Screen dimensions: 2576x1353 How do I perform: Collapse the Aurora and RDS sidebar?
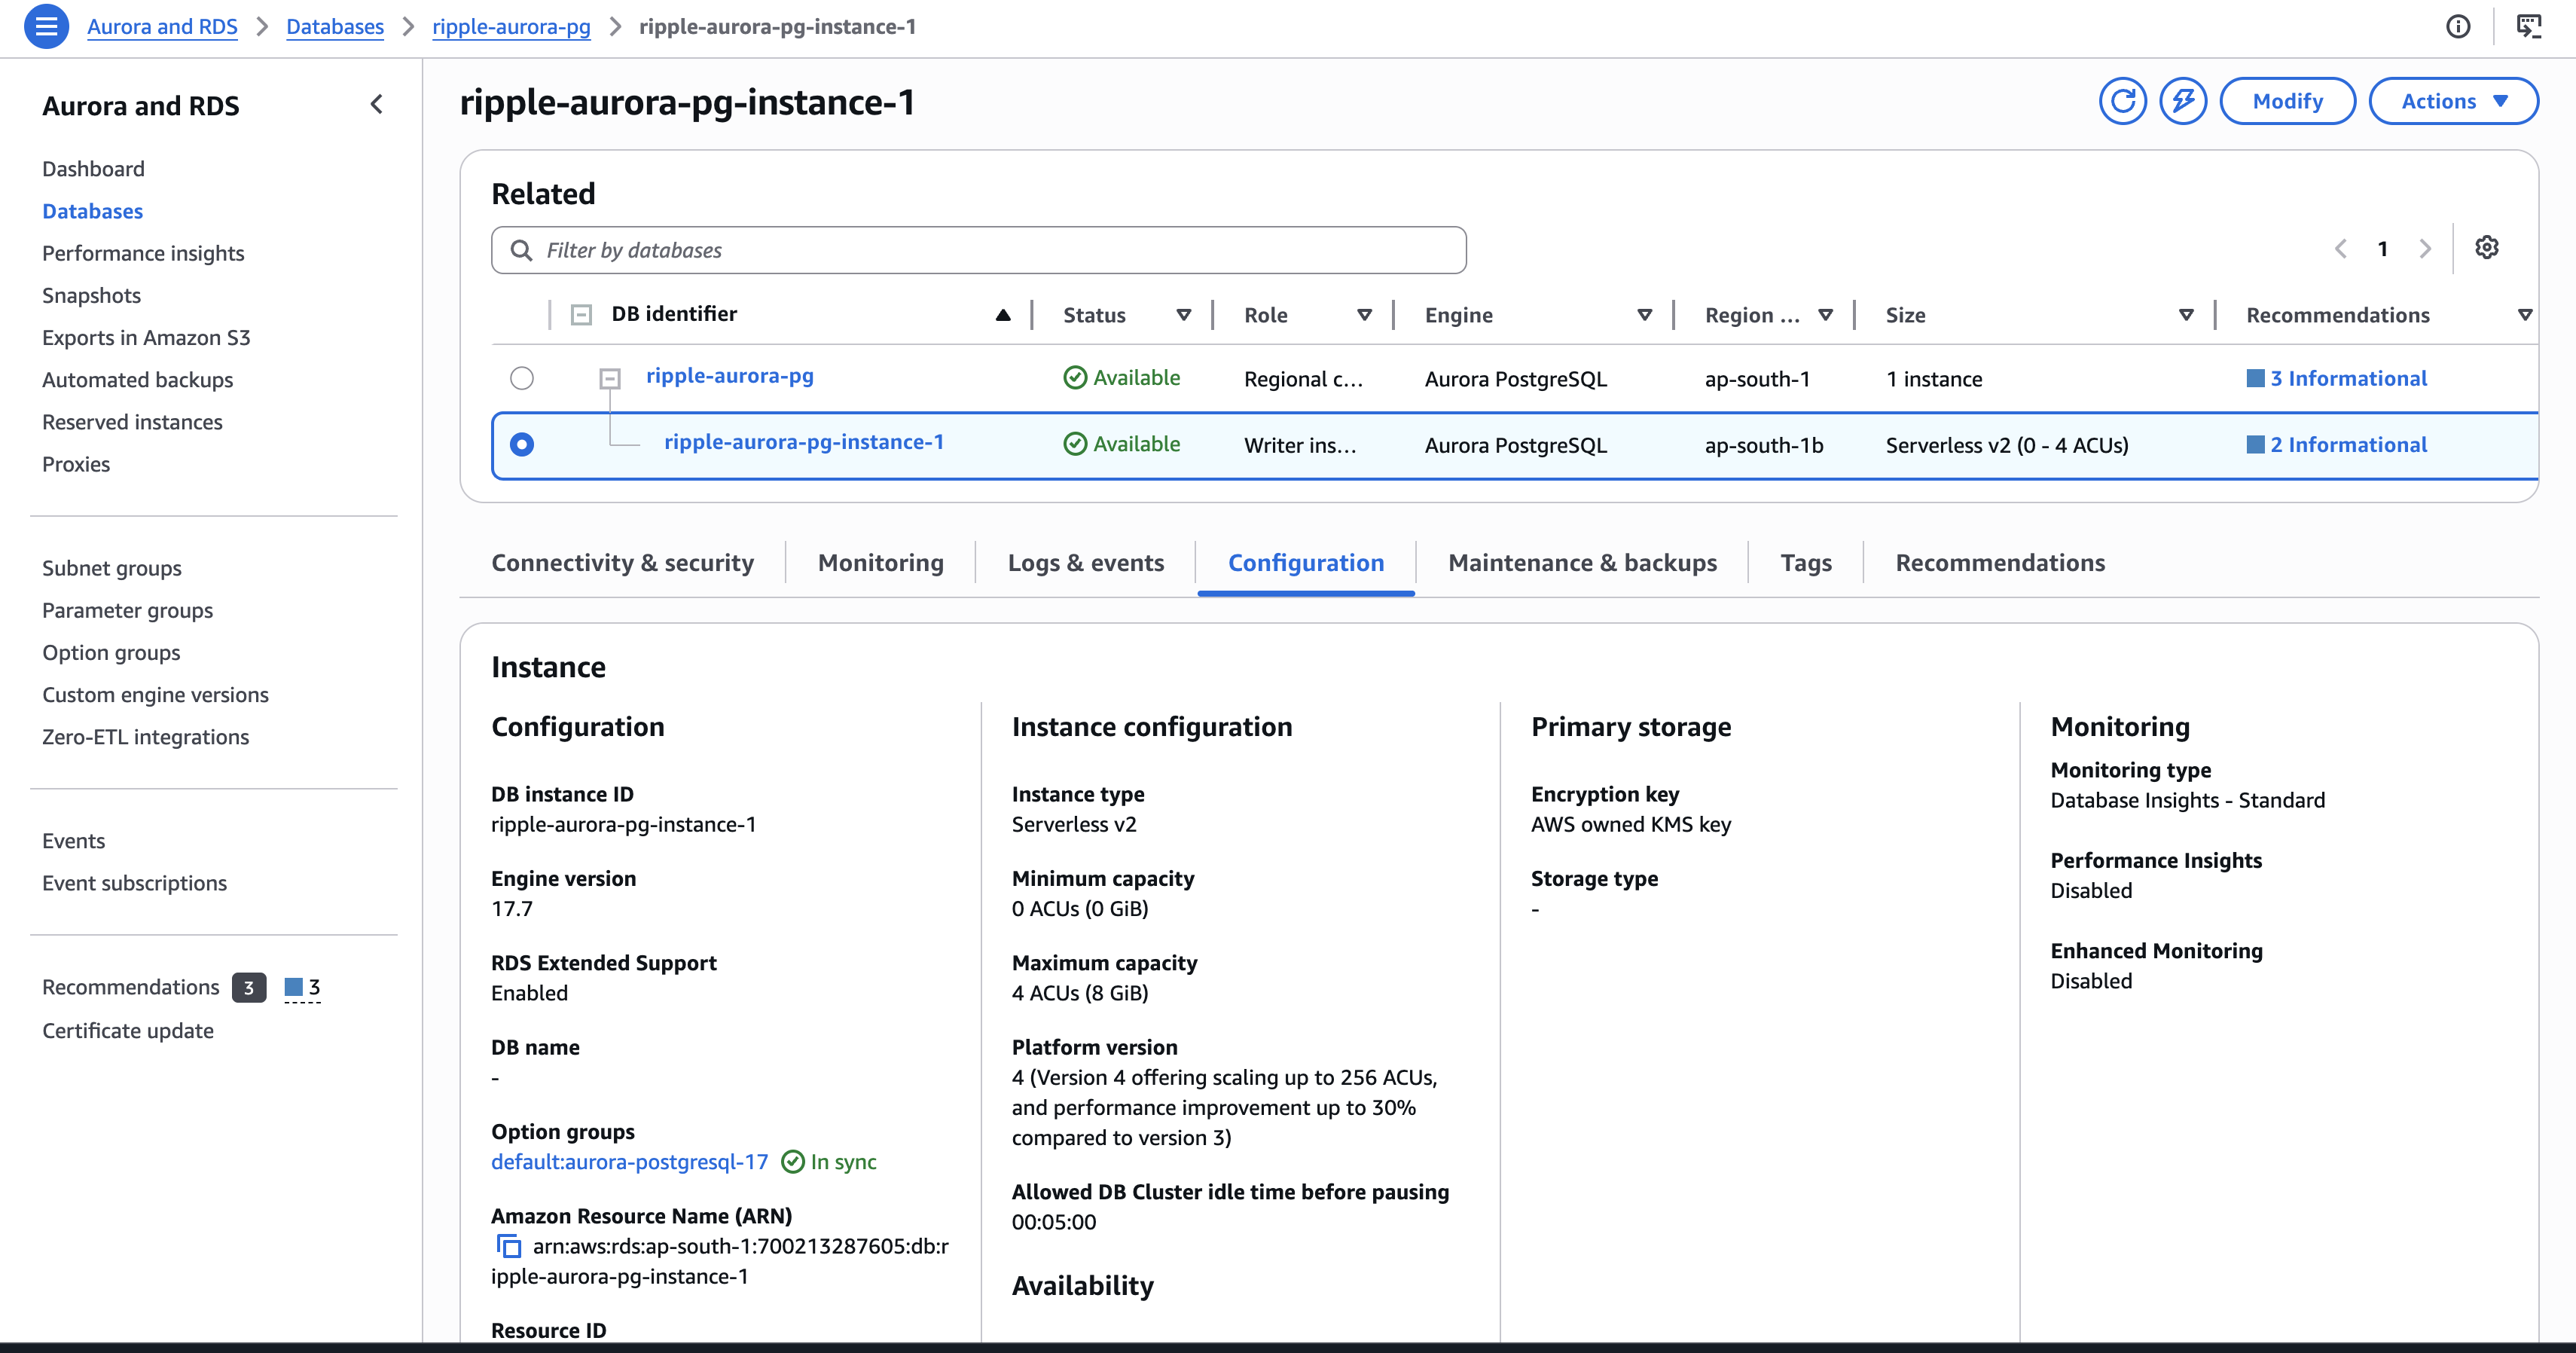pos(377,104)
